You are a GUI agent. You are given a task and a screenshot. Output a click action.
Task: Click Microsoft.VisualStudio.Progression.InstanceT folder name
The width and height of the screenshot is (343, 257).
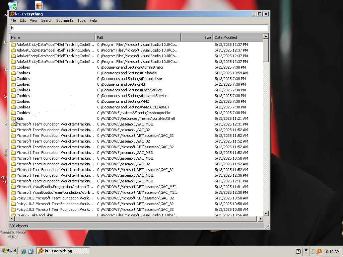pos(55,187)
